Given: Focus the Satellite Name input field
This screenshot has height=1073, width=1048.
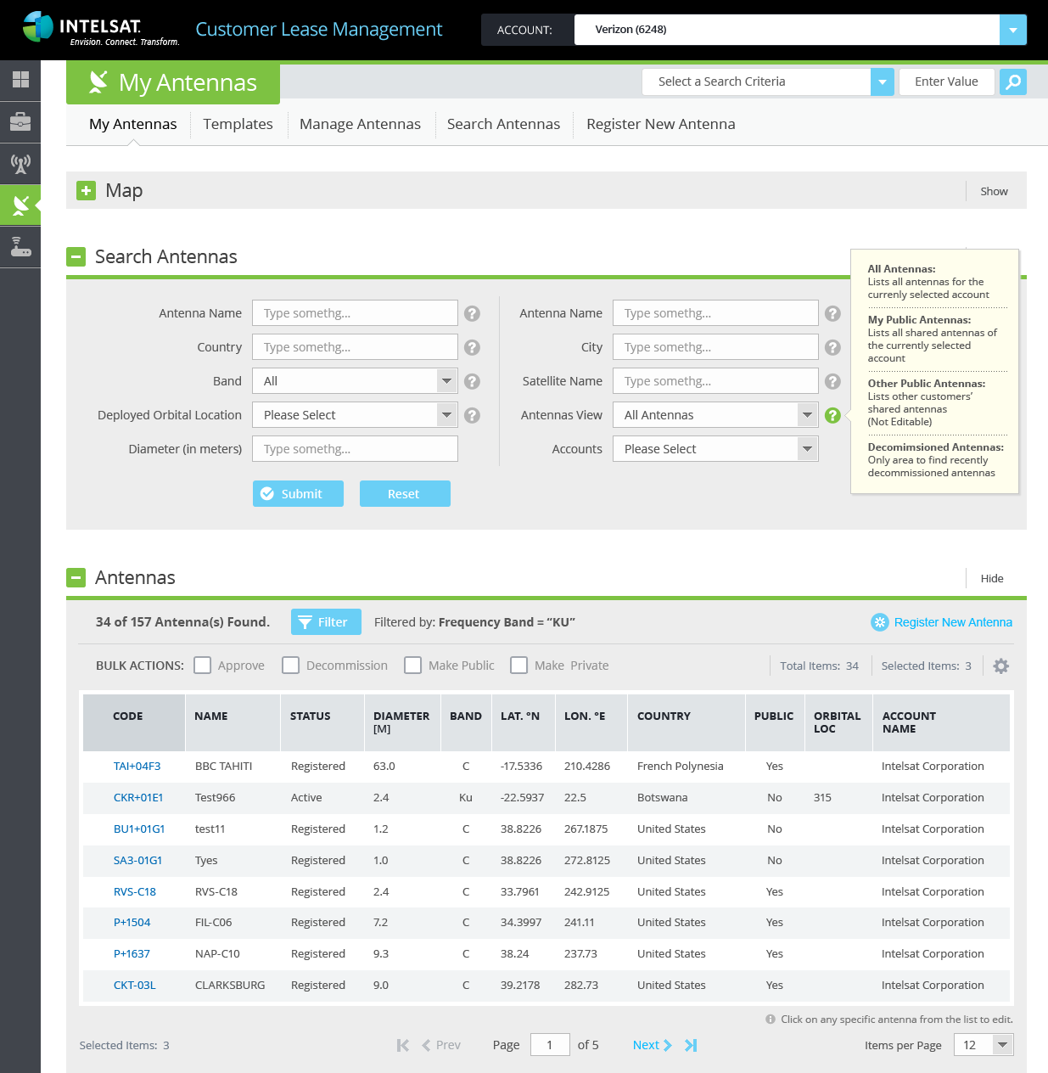Looking at the screenshot, I should click(715, 381).
